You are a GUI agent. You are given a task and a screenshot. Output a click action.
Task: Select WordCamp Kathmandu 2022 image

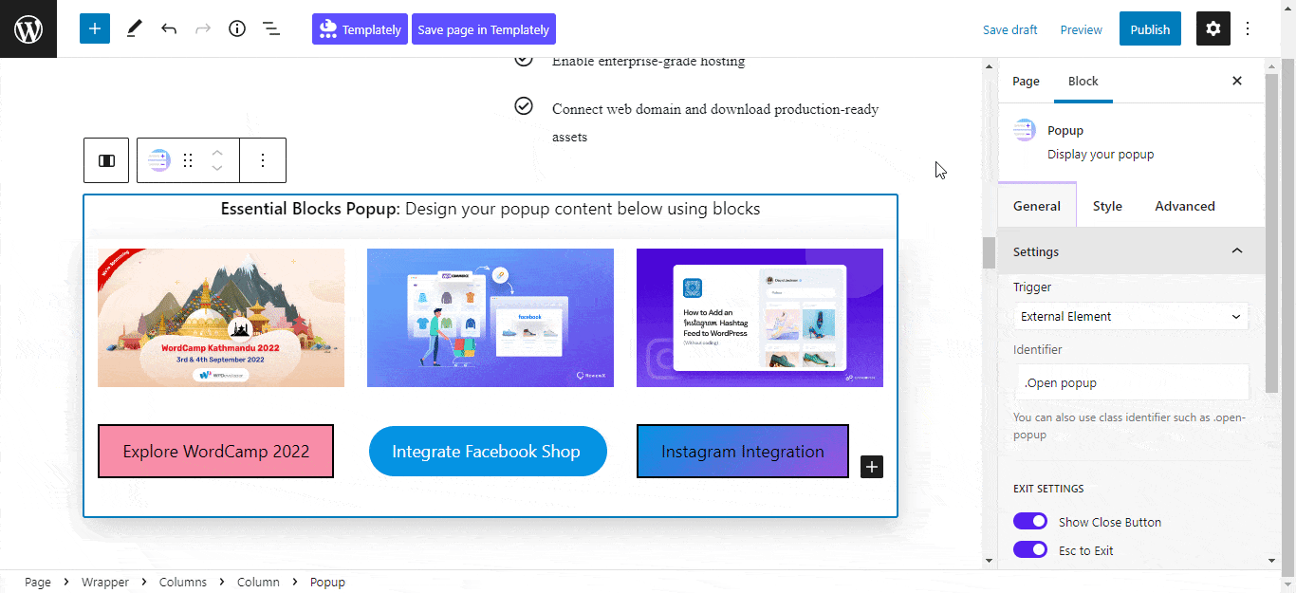click(221, 318)
